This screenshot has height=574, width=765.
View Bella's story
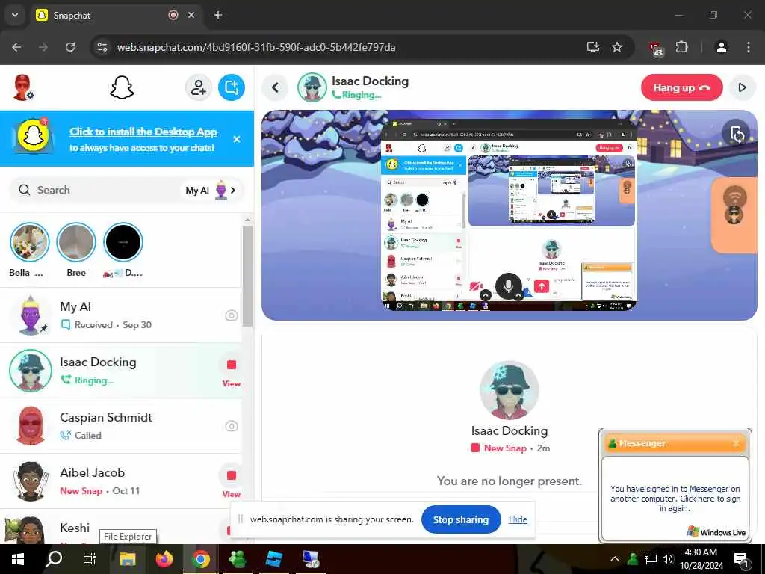29,242
